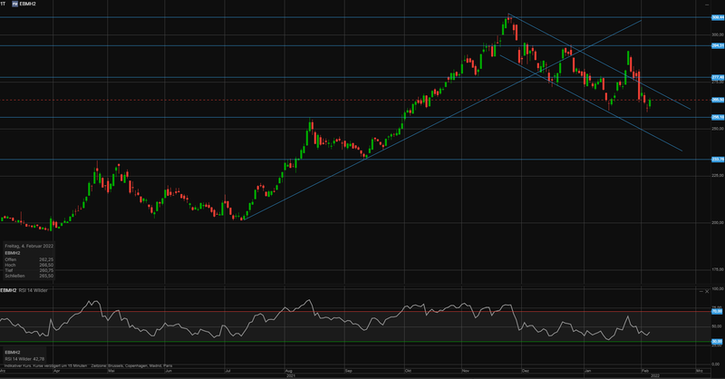Click the green RSI 30 horizontal line
The image size is (725, 379).
tap(362, 341)
